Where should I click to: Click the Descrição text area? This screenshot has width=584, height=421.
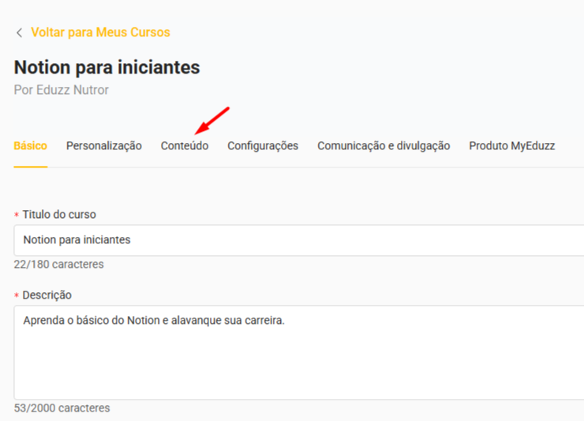pos(298,353)
